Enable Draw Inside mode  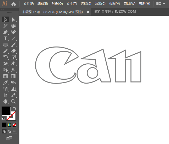(14, 131)
